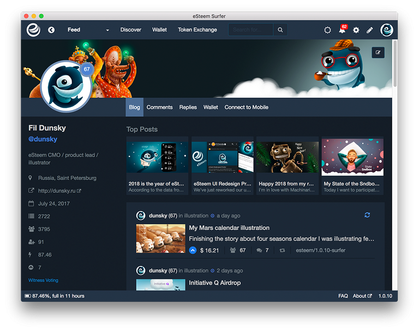Click the '2 days ago' timestamp
Image resolution: width=419 pixels, height=332 pixels.
click(x=230, y=270)
